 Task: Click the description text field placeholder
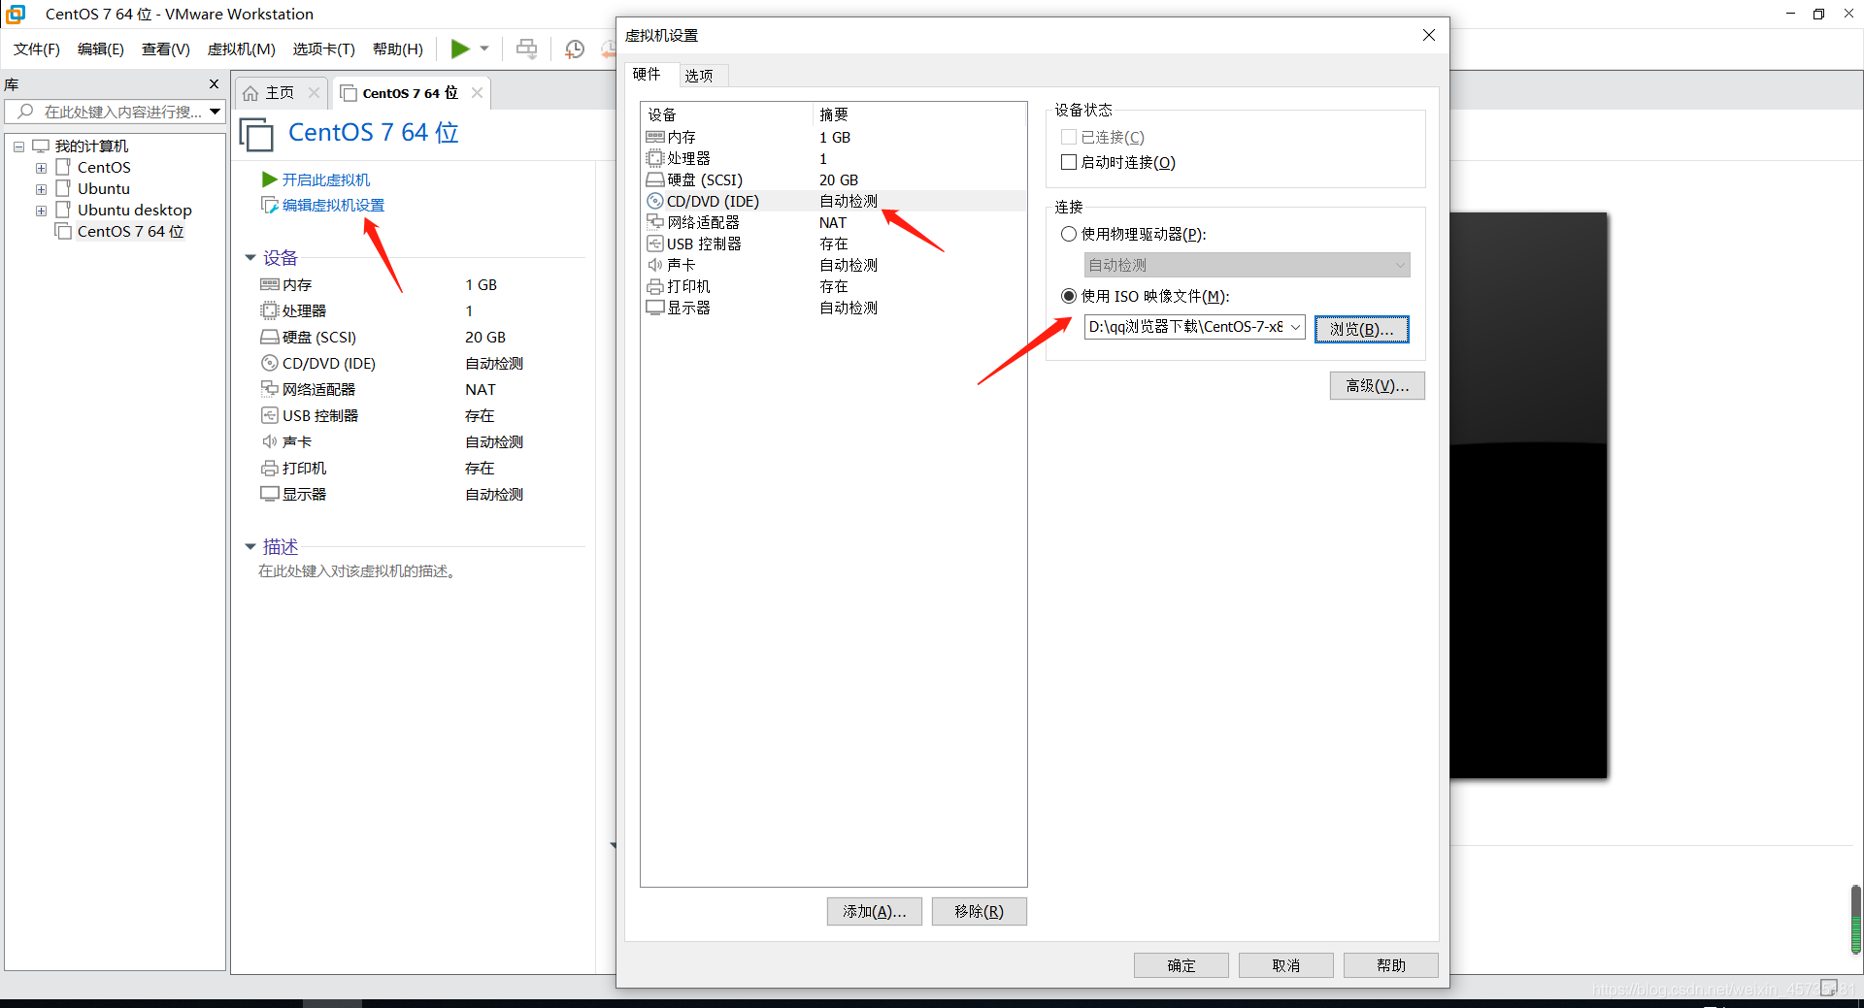click(x=358, y=571)
